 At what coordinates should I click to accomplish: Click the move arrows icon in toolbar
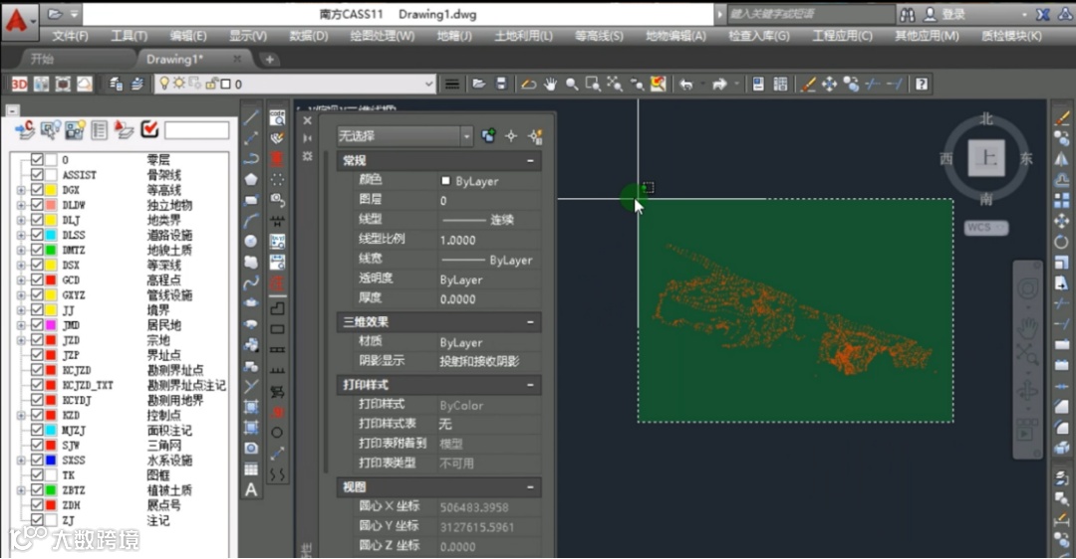pyautogui.click(x=830, y=84)
